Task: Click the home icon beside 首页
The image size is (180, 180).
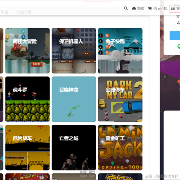Action: tap(134, 9)
